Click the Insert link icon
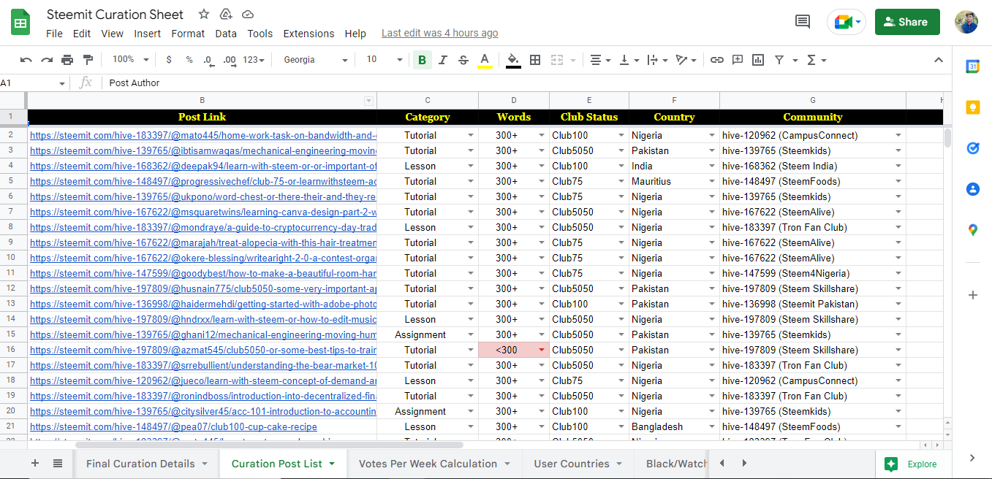Viewport: 992px width, 479px height. pos(717,60)
